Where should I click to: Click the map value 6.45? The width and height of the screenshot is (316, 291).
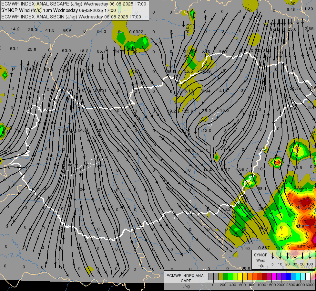[291, 9]
